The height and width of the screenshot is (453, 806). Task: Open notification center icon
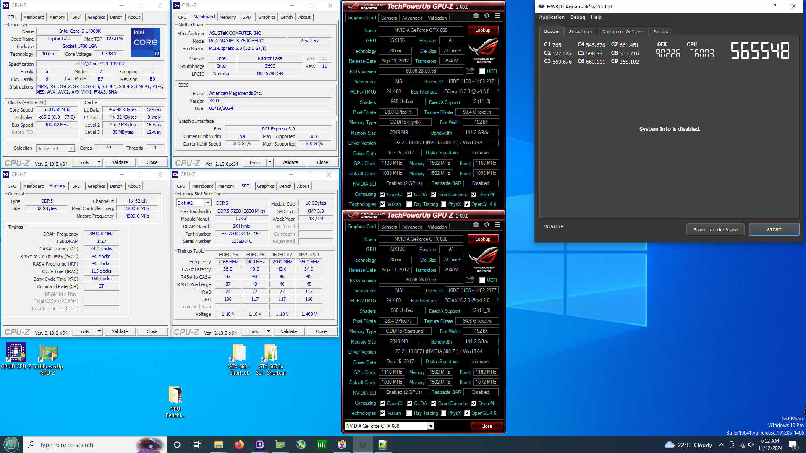tap(793, 445)
